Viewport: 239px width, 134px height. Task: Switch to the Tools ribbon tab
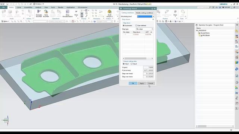[x=53, y=7]
